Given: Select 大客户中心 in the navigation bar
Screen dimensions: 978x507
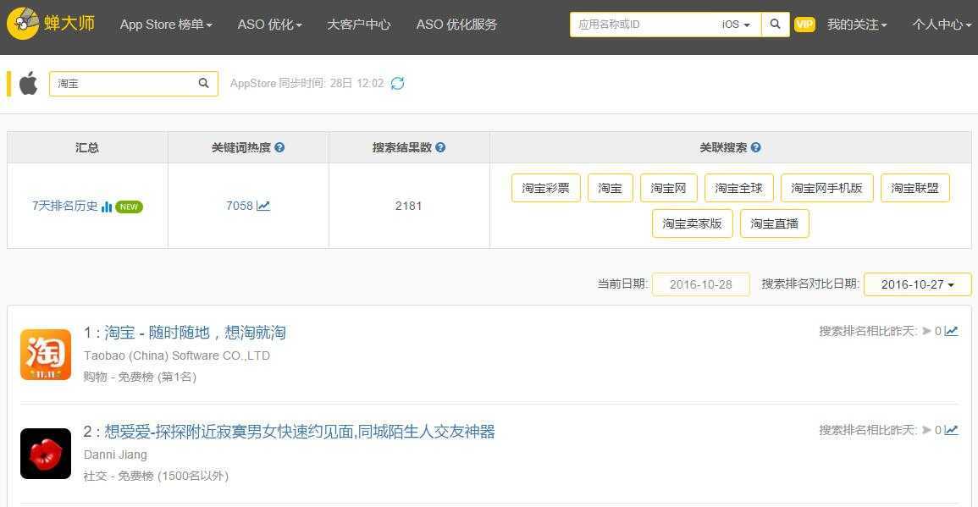Looking at the screenshot, I should click(x=358, y=25).
